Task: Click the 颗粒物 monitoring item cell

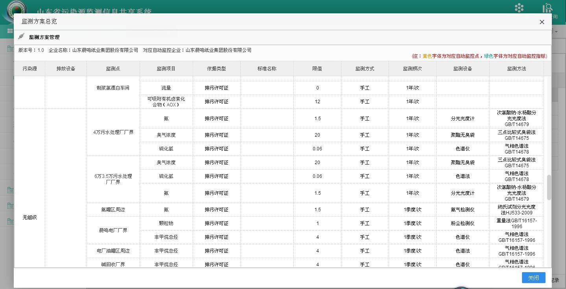Action: pyautogui.click(x=166, y=223)
